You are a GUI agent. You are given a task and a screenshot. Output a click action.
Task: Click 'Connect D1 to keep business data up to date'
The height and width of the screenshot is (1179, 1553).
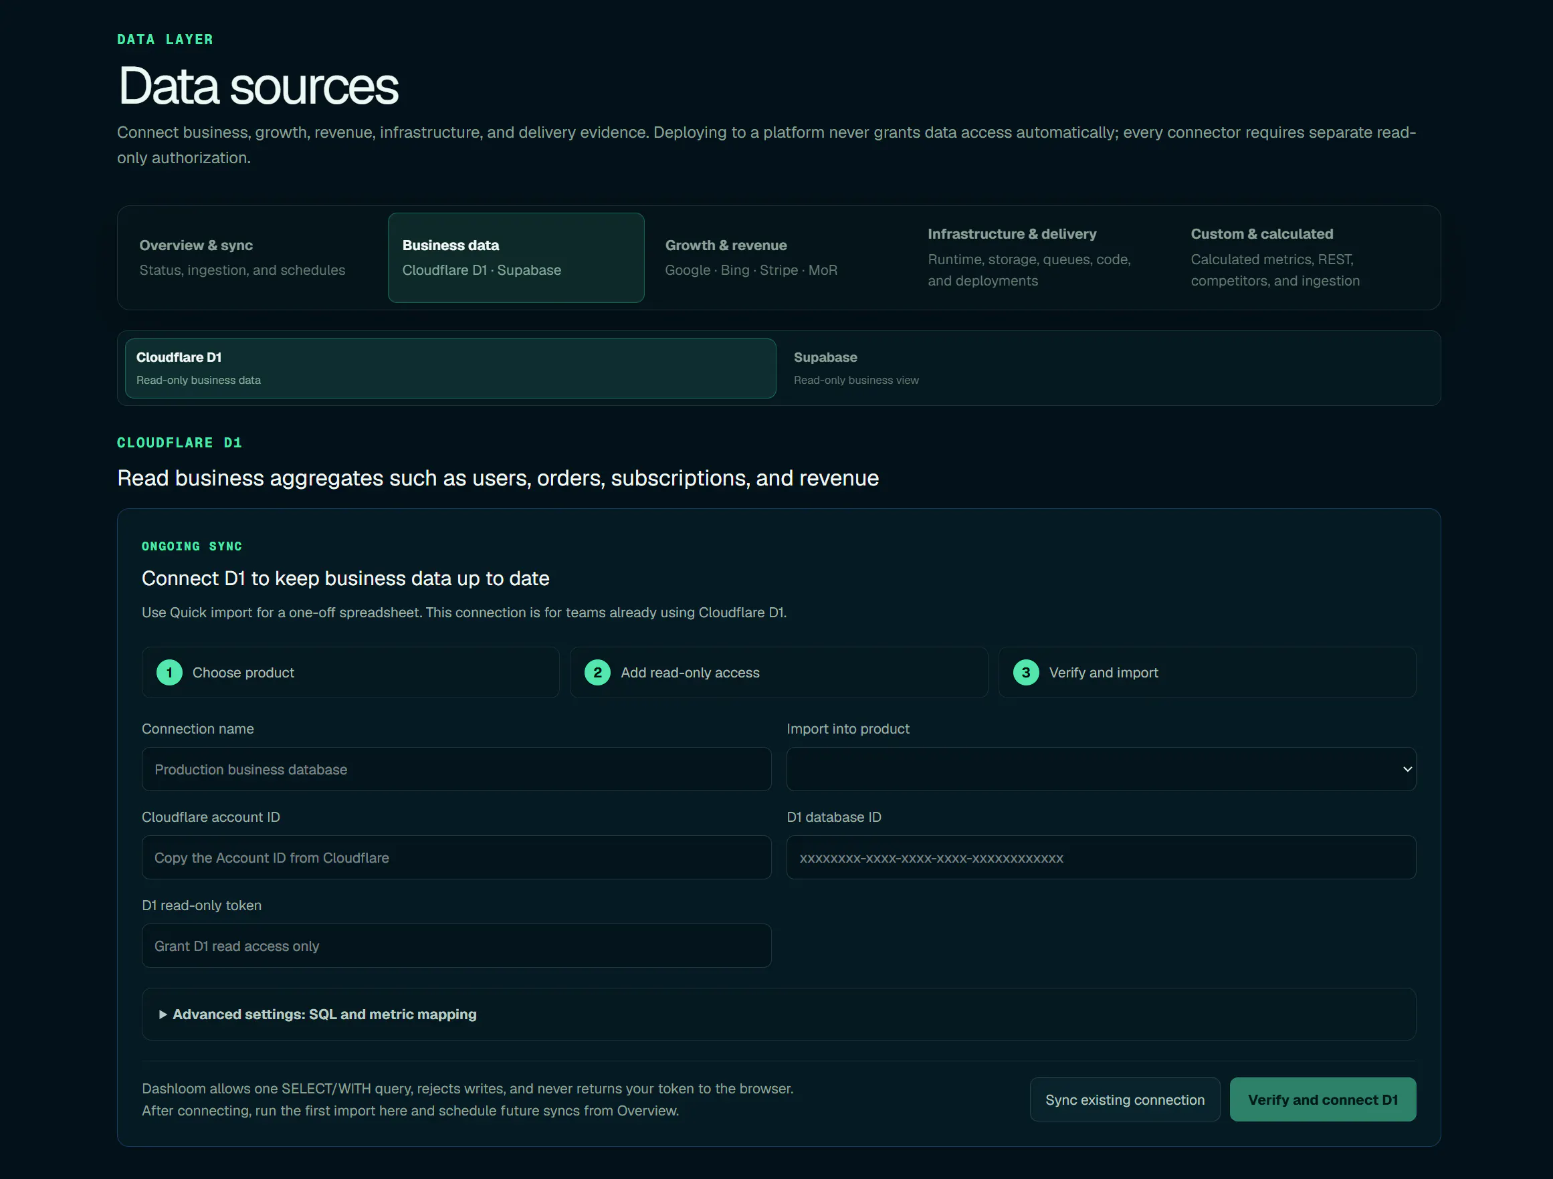(345, 578)
